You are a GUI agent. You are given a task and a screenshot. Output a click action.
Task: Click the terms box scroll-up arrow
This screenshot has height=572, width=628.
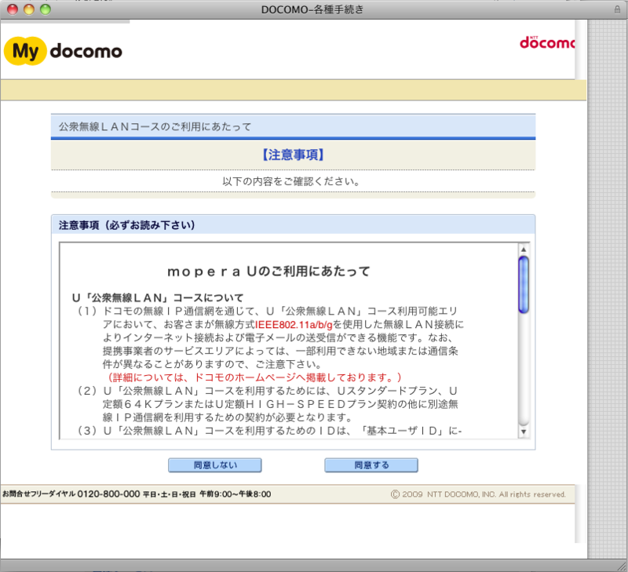click(x=524, y=250)
